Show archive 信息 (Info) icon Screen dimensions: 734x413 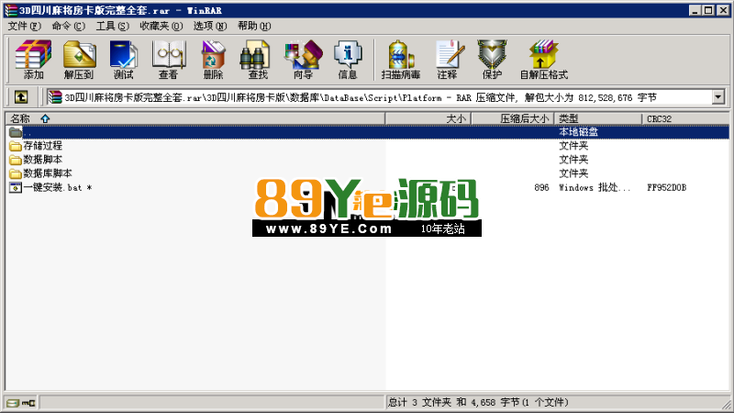348,60
